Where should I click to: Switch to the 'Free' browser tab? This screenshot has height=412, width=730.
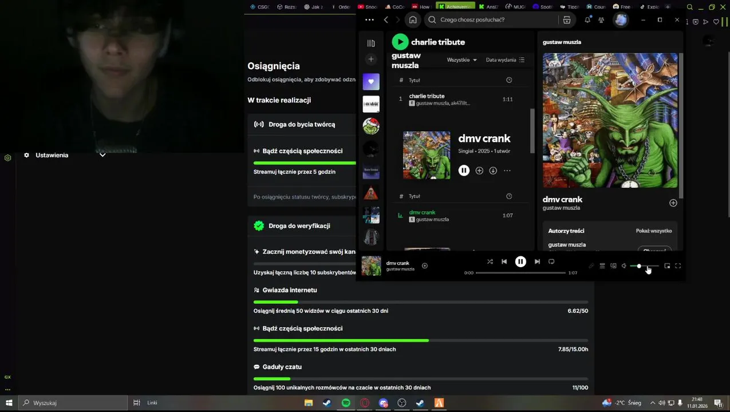621,7
